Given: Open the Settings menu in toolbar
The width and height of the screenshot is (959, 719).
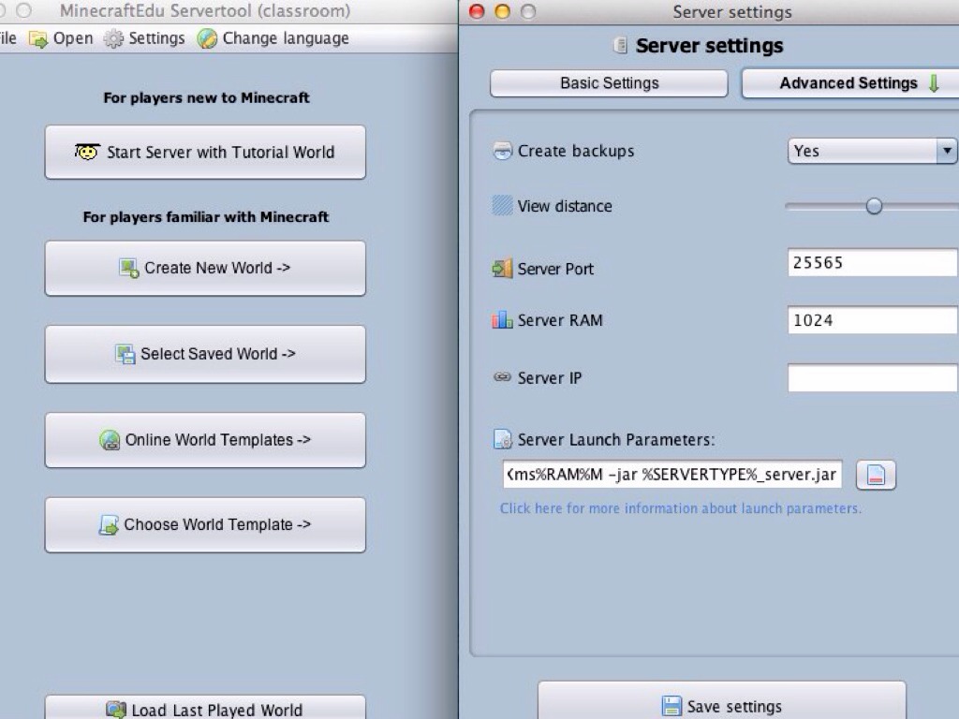Looking at the screenshot, I should click(144, 38).
